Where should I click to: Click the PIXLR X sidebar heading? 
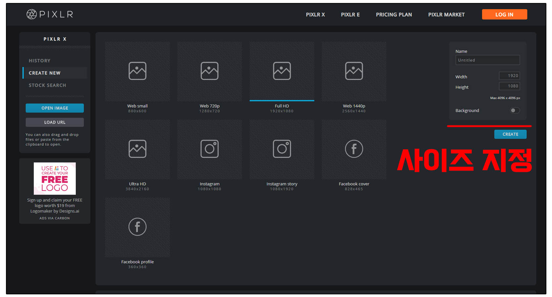click(x=55, y=39)
